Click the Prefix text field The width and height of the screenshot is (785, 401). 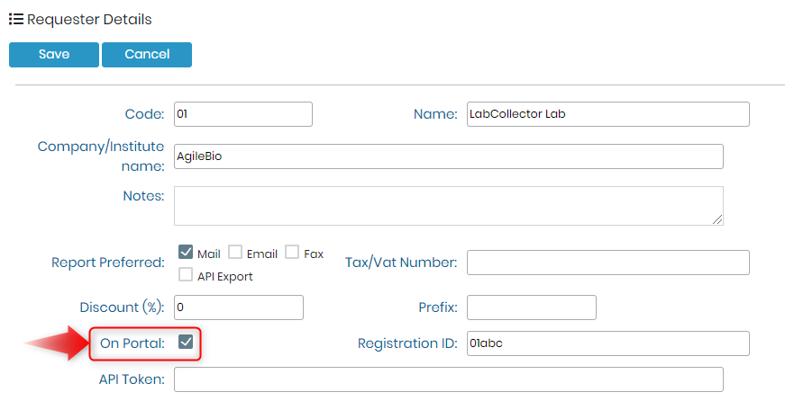[532, 307]
